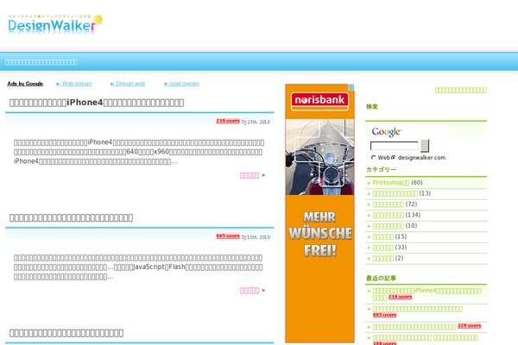Open the Photoshop category with 60 posts
518x345 pixels.
[x=391, y=183]
